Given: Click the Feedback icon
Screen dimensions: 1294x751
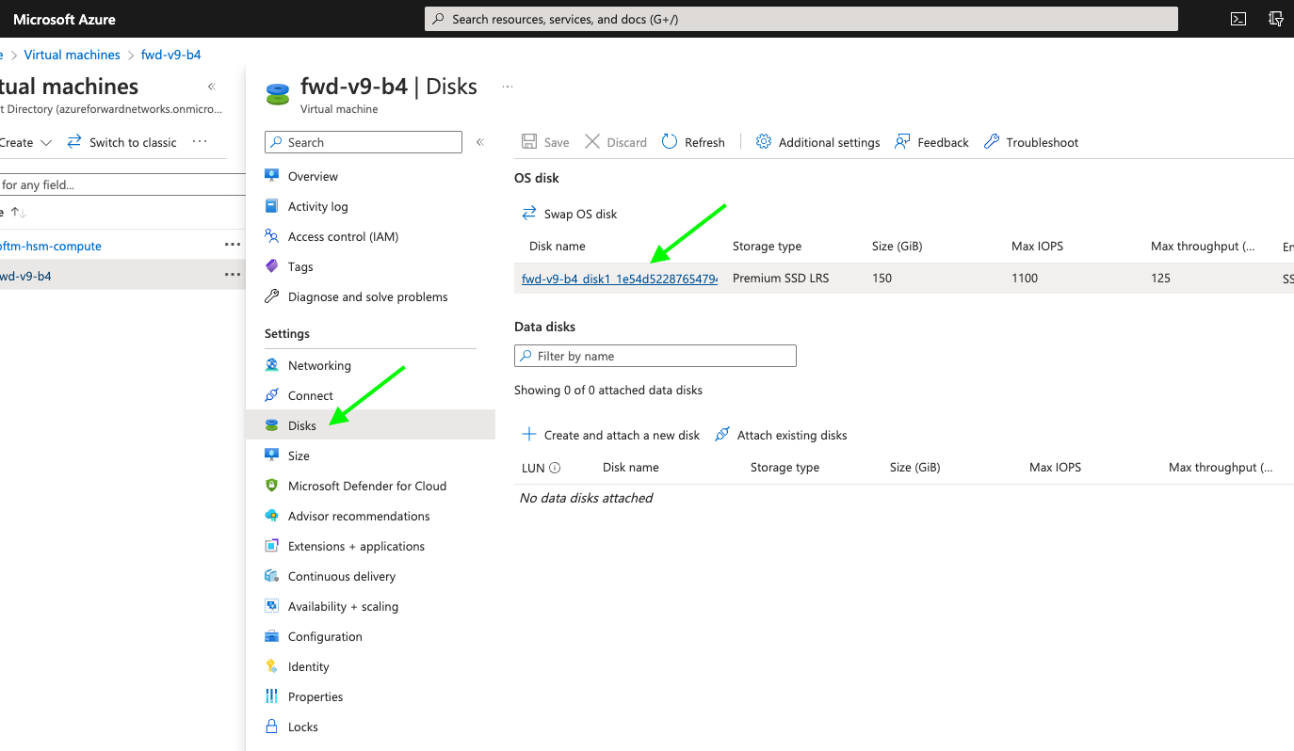Looking at the screenshot, I should pyautogui.click(x=902, y=142).
